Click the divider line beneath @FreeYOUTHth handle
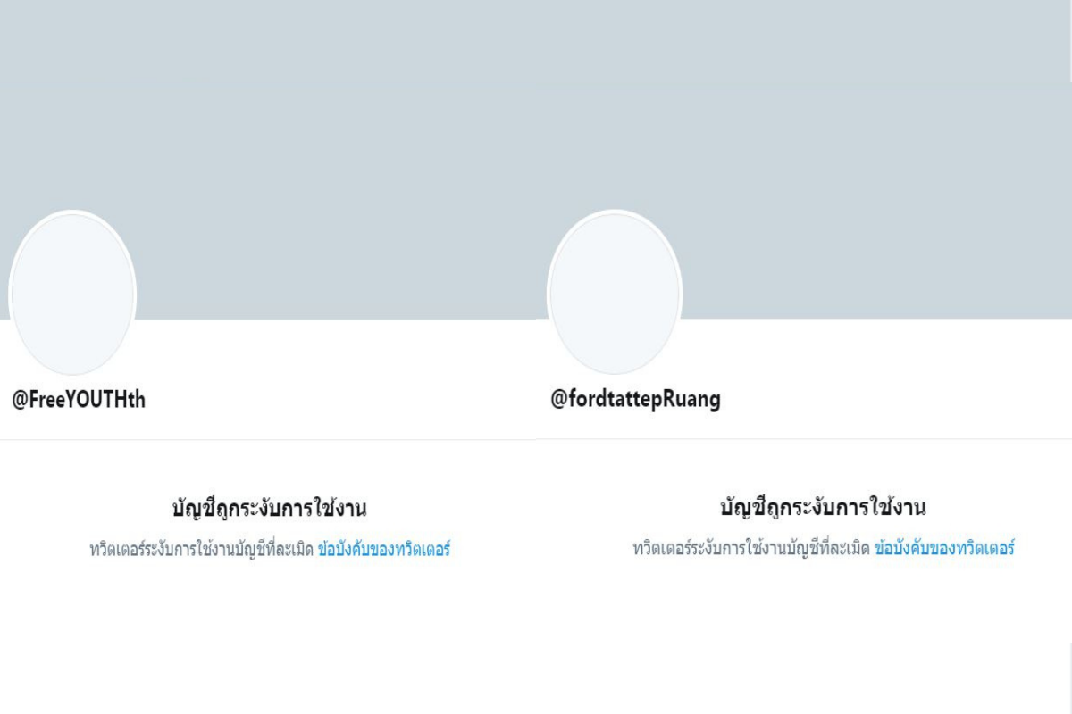The width and height of the screenshot is (1072, 714). 268,439
